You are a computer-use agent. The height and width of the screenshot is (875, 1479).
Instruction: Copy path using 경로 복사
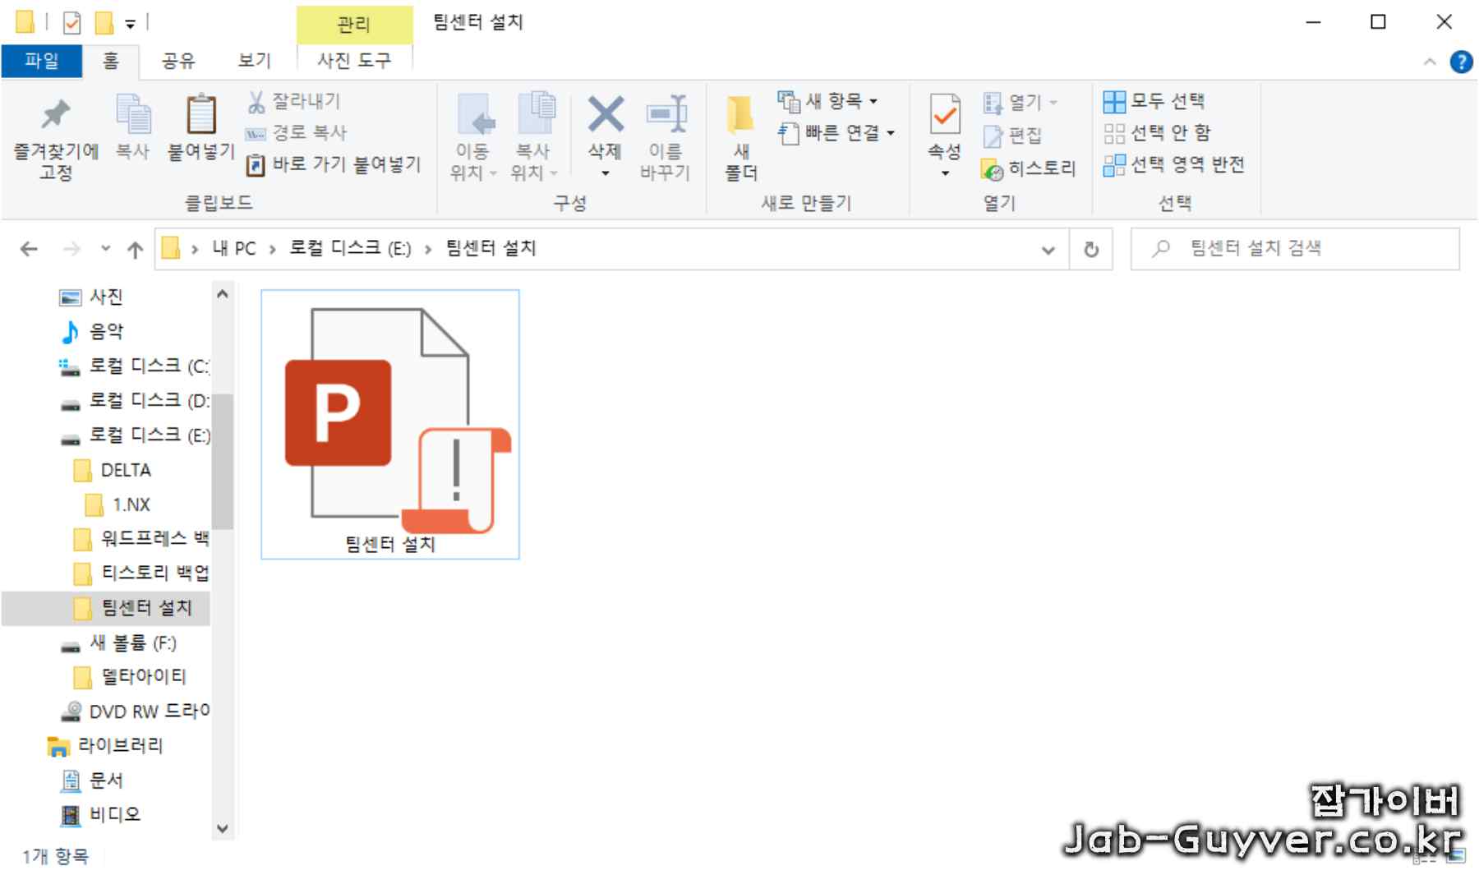[297, 132]
